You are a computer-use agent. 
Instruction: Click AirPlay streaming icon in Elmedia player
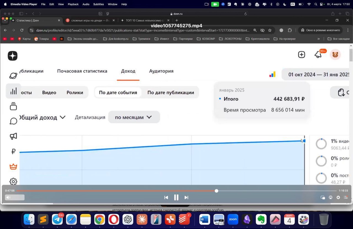click(331, 198)
